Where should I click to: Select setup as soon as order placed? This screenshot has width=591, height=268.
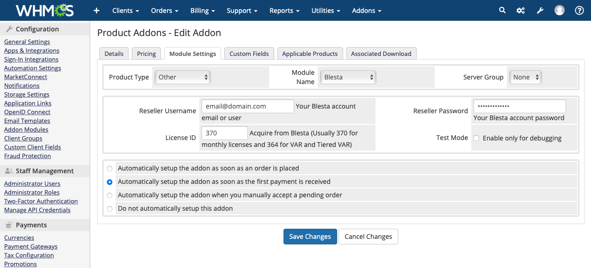[110, 169]
